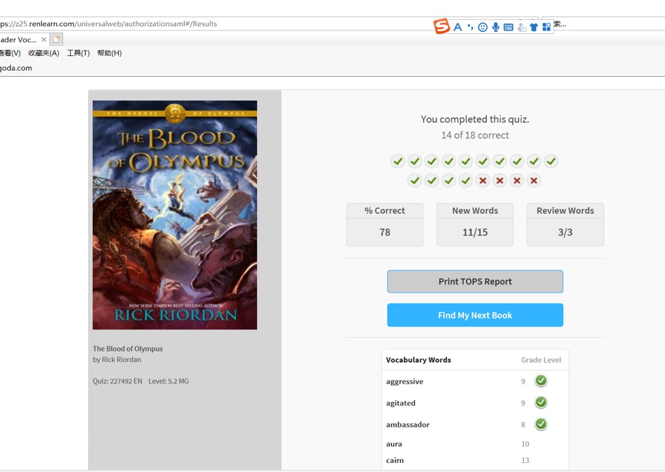Click the 14 of 18 correct text
Image resolution: width=665 pixels, height=472 pixels.
coord(475,135)
